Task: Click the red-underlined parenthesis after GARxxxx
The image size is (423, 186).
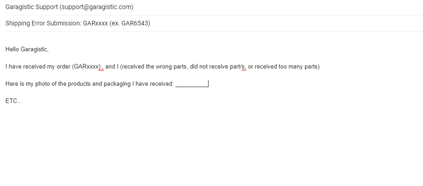Action: (x=102, y=67)
